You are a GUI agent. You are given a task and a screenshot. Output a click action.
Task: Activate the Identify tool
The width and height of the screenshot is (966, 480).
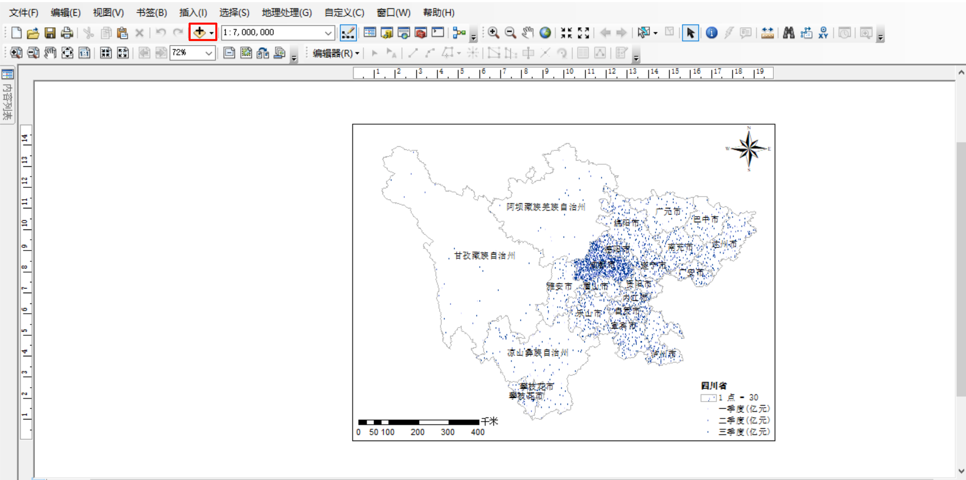pyautogui.click(x=712, y=32)
